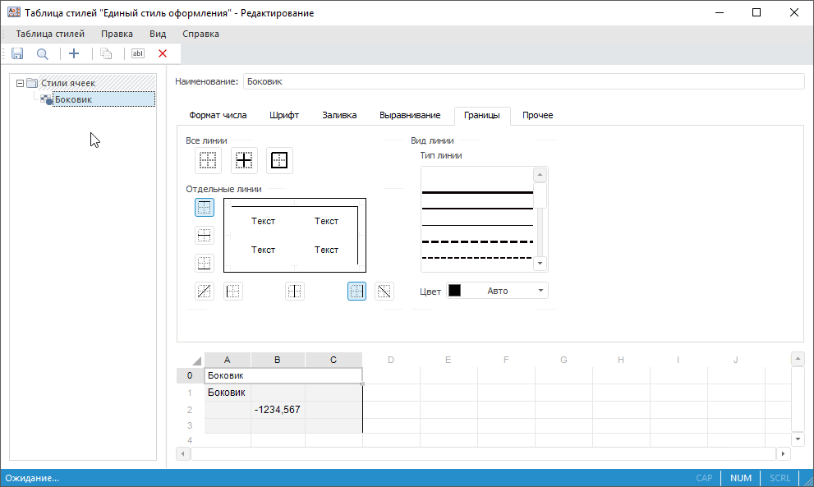This screenshot has width=814, height=487.
Task: Toggle the bottom border line button
Action: (x=205, y=264)
